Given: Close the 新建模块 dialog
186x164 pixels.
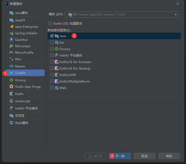Looking at the screenshot, I should click(x=178, y=4).
